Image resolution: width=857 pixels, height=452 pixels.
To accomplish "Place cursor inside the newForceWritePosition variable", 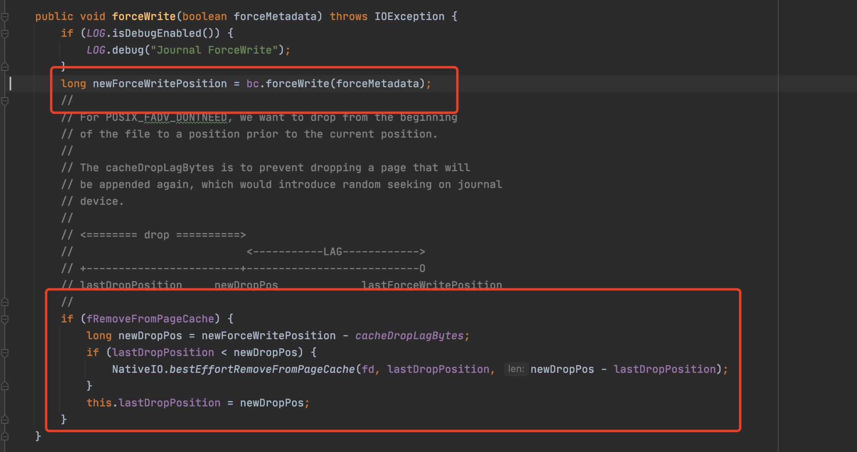I will [x=159, y=83].
